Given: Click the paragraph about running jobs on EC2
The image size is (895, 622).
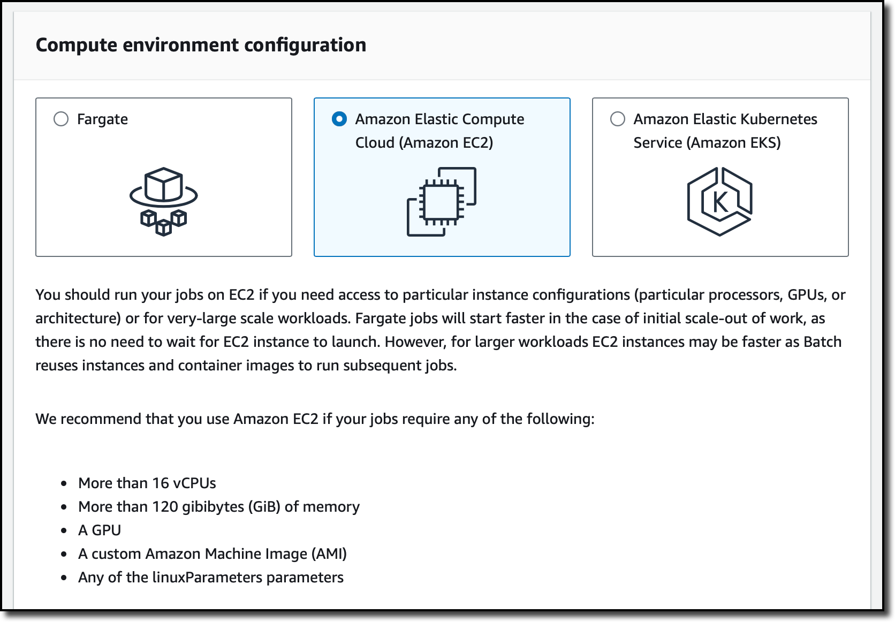Looking at the screenshot, I should point(441,330).
